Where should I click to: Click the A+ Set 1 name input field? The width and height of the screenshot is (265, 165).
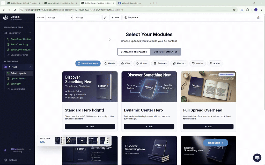click(x=87, y=18)
